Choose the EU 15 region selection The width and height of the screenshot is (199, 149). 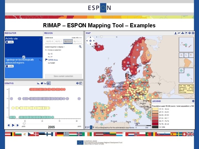[x=50, y=54]
